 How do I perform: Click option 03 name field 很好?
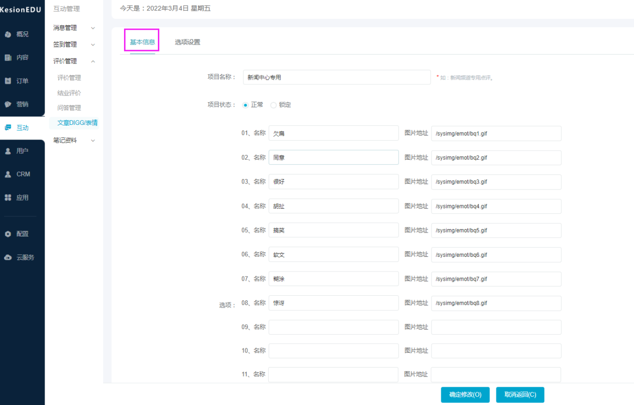point(333,182)
